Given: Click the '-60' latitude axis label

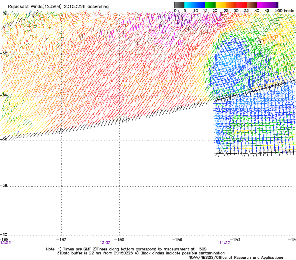Looking at the screenshot, I should (x=4, y=235).
